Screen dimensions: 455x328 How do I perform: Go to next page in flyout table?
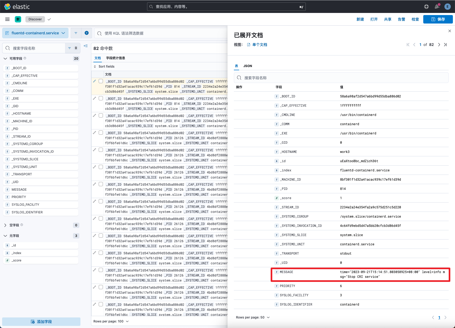pyautogui.click(x=445, y=317)
